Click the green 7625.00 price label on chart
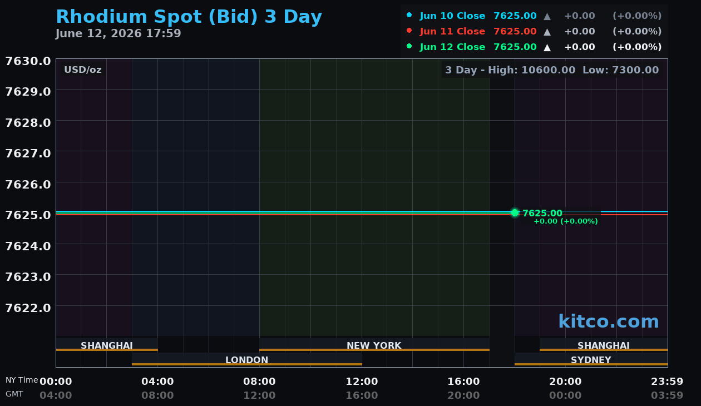This screenshot has height=406, width=701. click(542, 213)
